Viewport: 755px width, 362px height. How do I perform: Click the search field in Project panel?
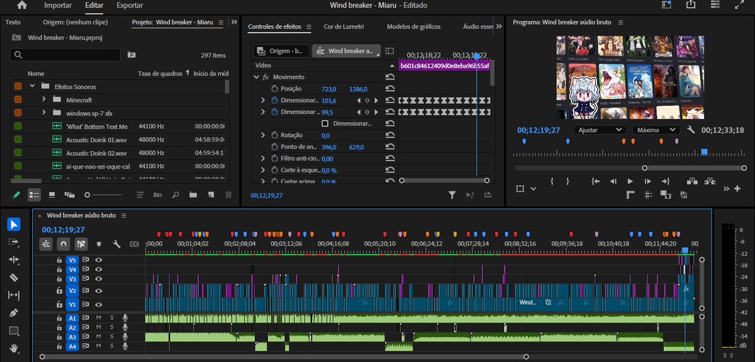[65, 55]
